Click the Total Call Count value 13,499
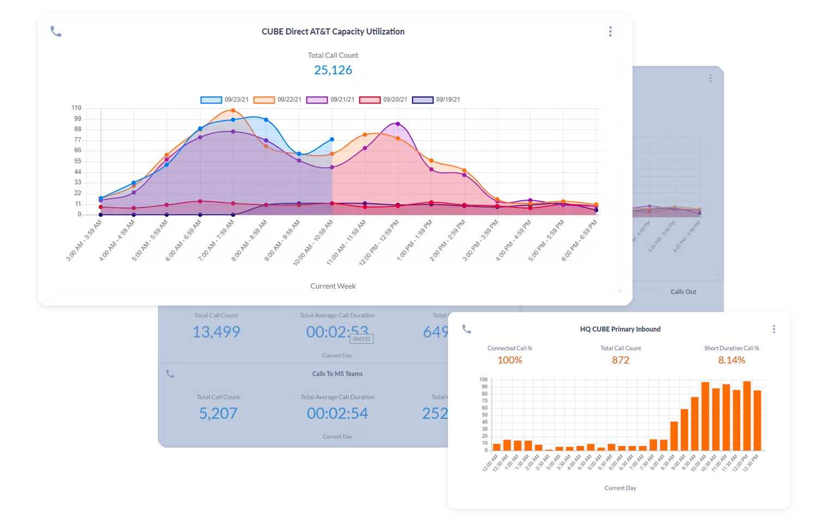Screen dimensions: 829x525 216,332
